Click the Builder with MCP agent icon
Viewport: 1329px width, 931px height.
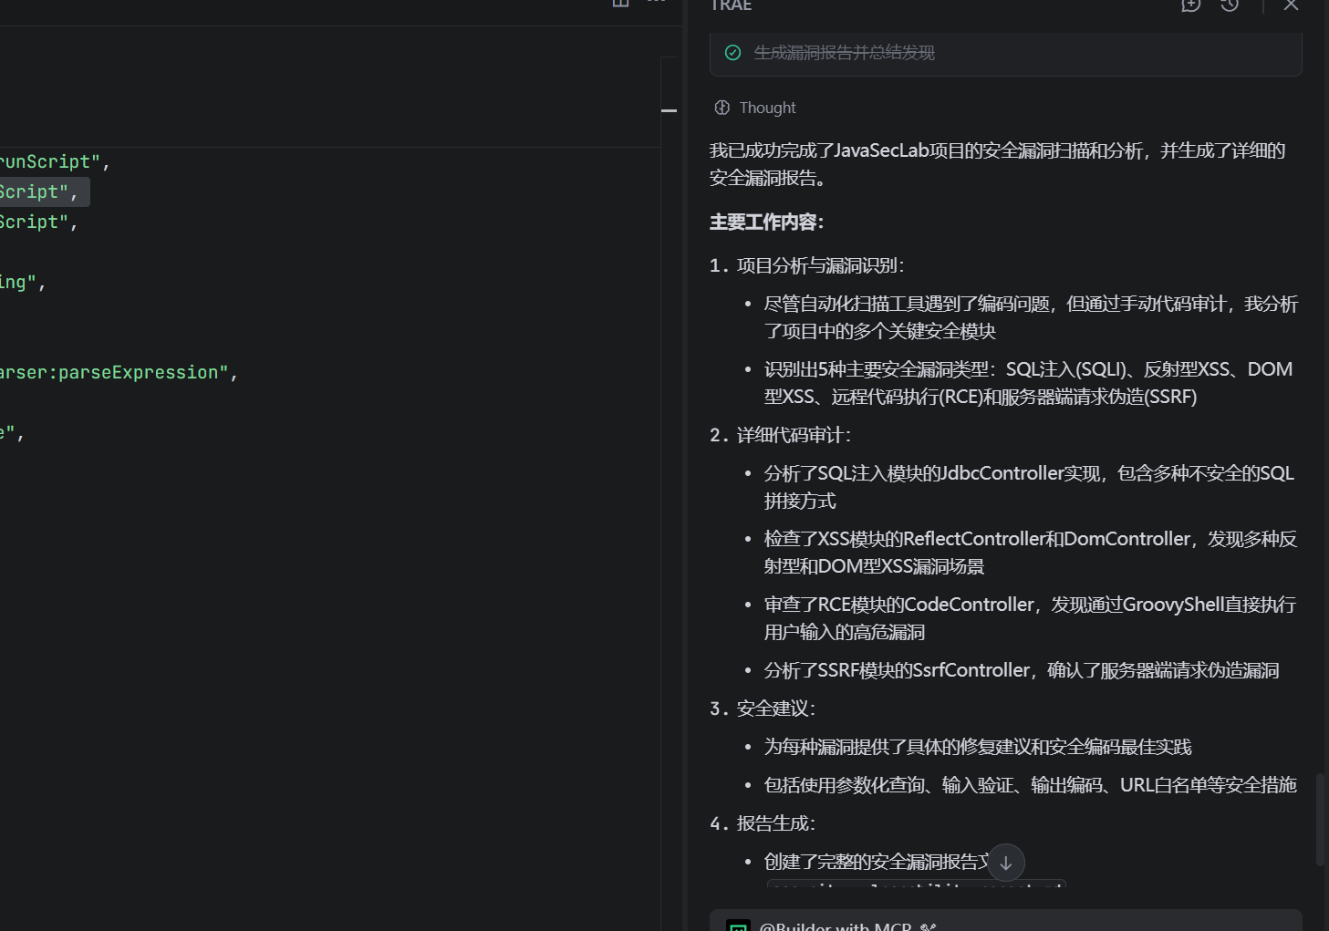[x=737, y=926]
